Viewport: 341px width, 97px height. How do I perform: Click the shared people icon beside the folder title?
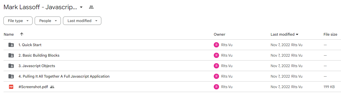(91, 7)
